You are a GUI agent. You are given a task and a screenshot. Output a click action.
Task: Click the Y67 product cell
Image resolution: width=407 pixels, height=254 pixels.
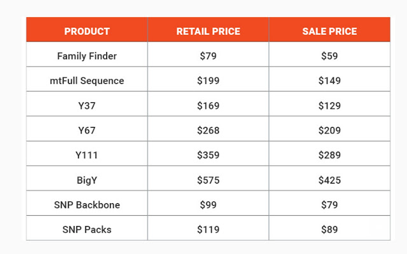[87, 130]
